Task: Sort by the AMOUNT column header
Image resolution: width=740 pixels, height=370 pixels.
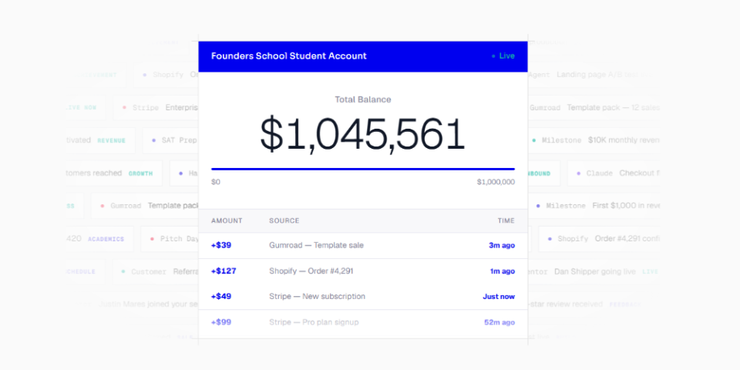Action: [227, 221]
